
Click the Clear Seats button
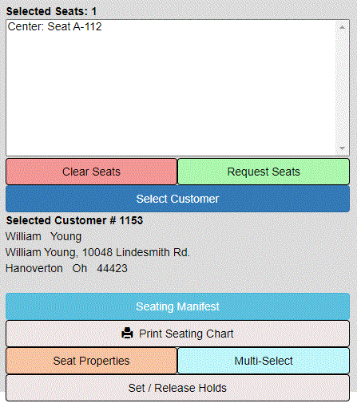(91, 172)
